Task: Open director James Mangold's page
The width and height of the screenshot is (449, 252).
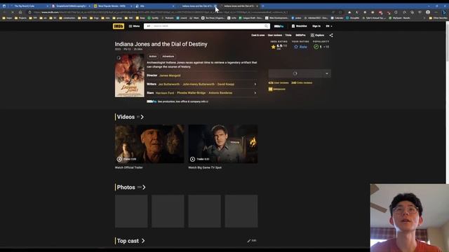Action: pos(170,76)
